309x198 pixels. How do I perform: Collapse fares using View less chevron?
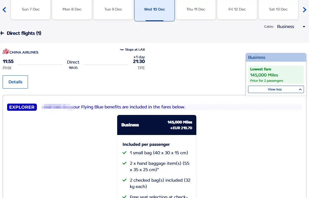click(x=300, y=89)
